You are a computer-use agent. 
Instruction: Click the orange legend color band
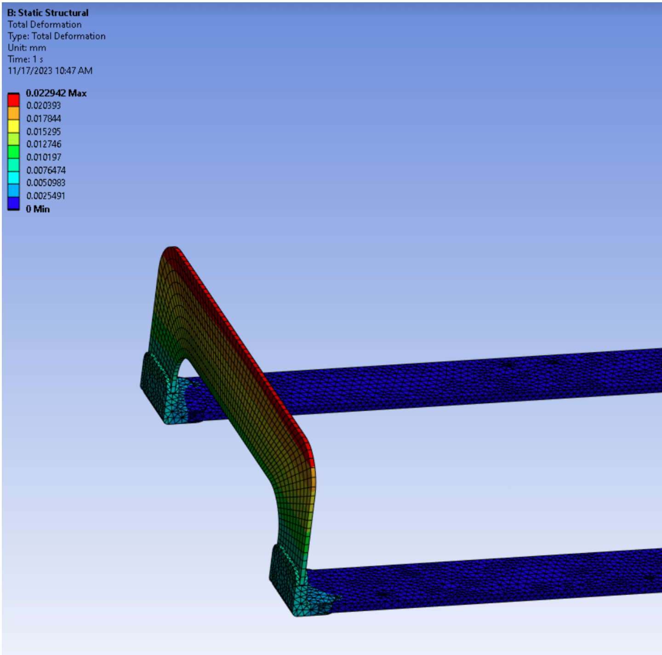[x=13, y=113]
